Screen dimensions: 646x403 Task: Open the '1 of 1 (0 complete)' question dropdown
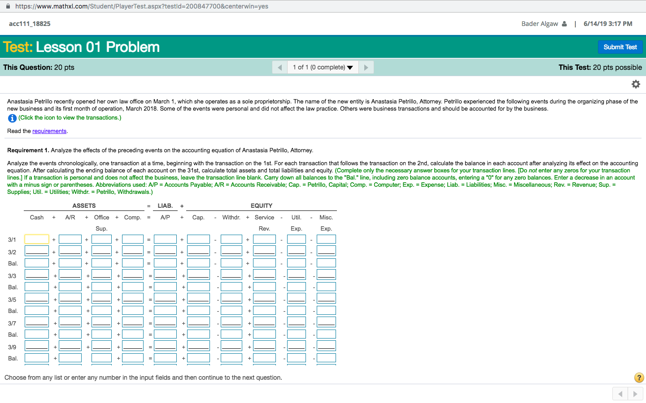point(323,67)
